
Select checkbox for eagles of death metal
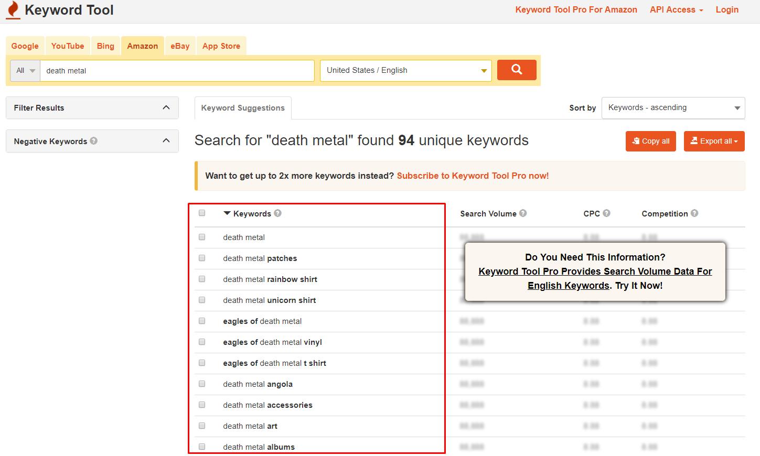click(x=202, y=321)
